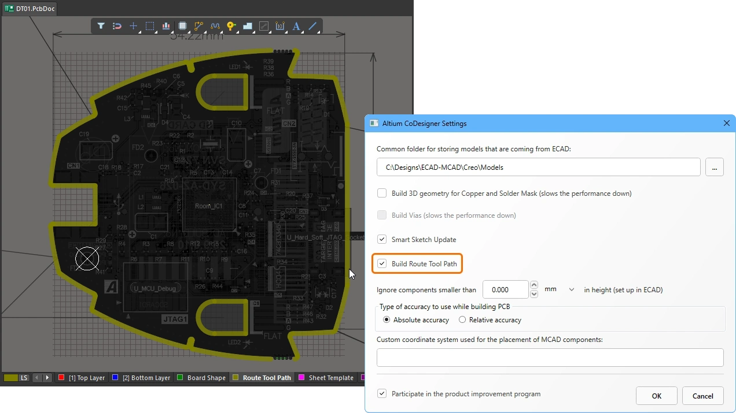The image size is (736, 413).
Task: Disable Smart Sketch Update
Action: click(x=382, y=239)
